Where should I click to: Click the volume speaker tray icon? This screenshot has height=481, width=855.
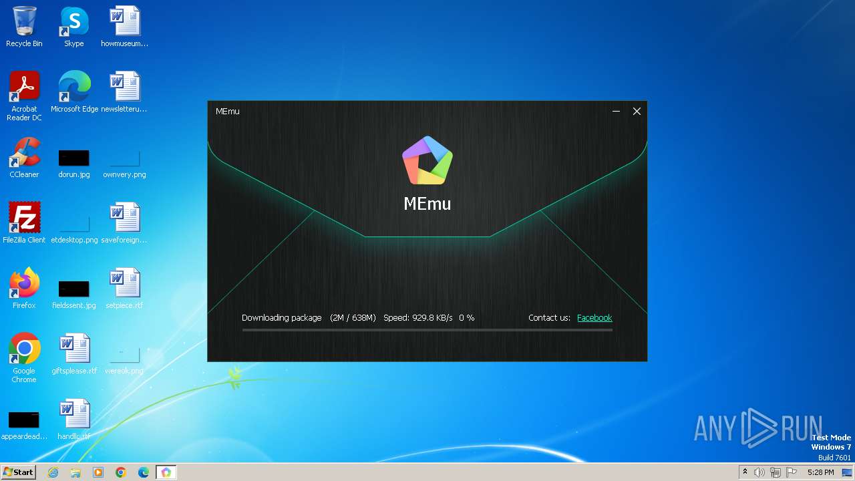(x=759, y=472)
